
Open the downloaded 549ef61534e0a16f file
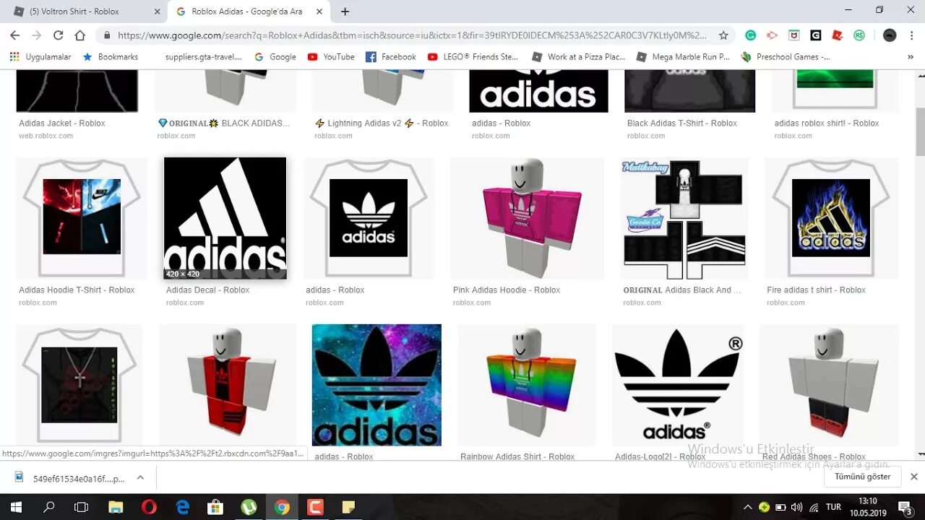[69, 478]
